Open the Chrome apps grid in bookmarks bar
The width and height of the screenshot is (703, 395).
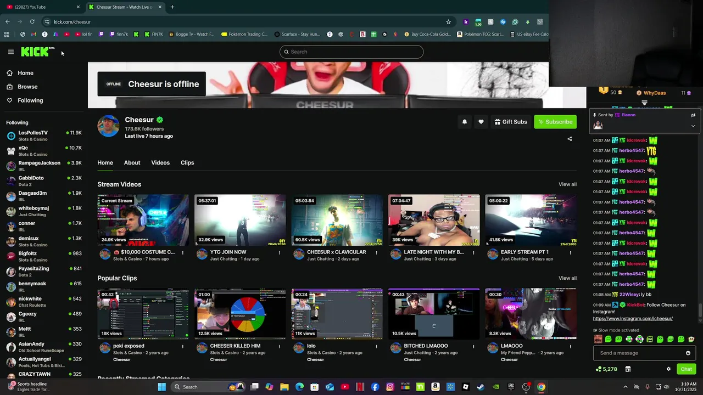pos(7,34)
